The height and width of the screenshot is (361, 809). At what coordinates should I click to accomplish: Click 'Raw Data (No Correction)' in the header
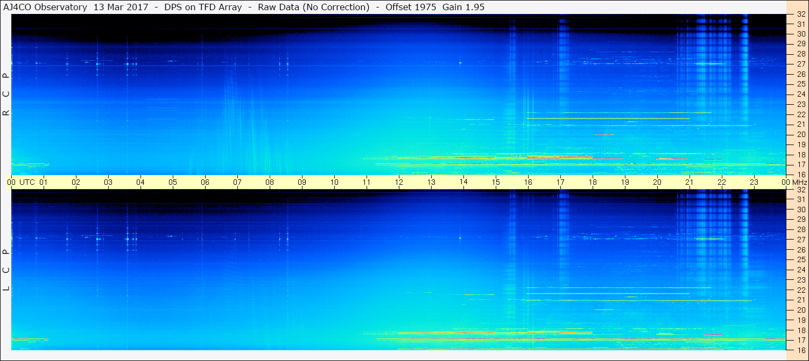[314, 7]
